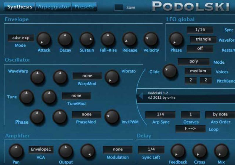235x165 pixels.
Task: Click the oscillator Phase knob
Action: click(x=37, y=117)
